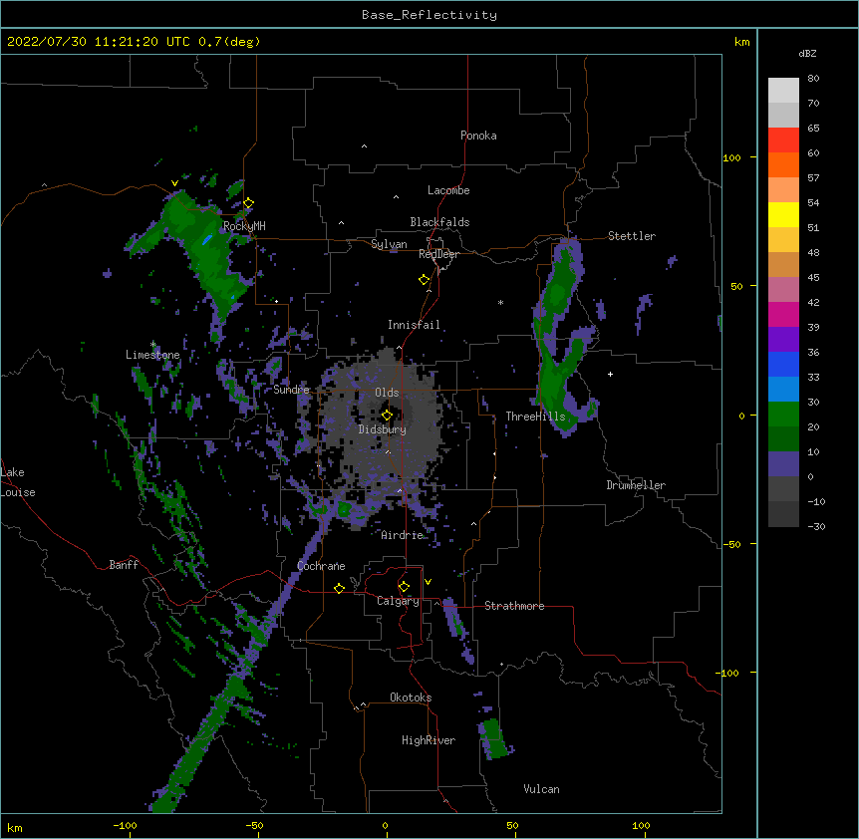Viewport: 859px width, 839px height.
Task: Click the Strathmore town label
Action: click(x=514, y=606)
